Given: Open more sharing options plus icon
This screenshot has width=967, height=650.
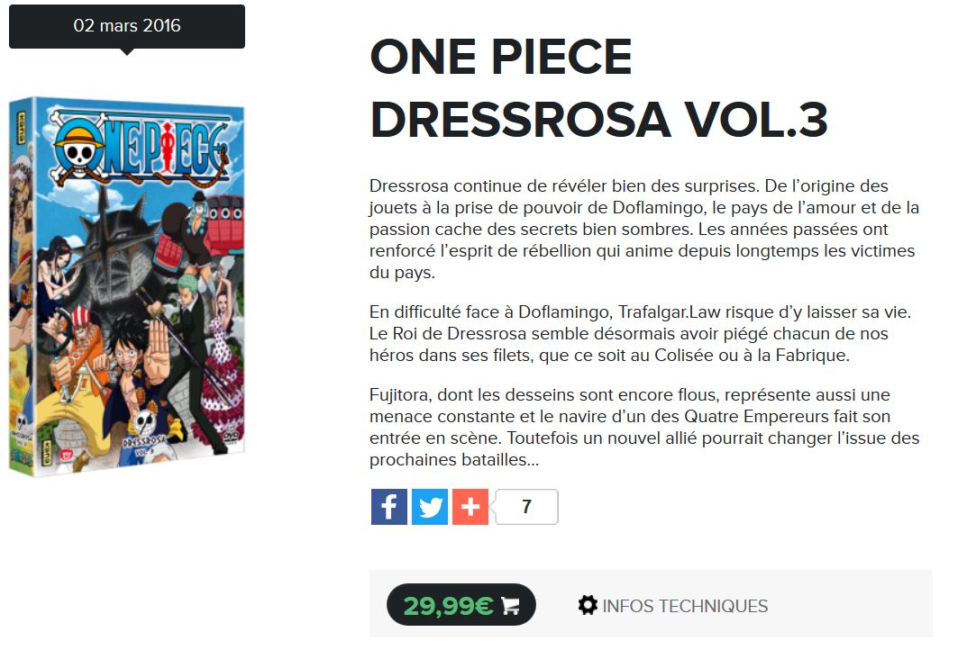Looking at the screenshot, I should point(470,507).
